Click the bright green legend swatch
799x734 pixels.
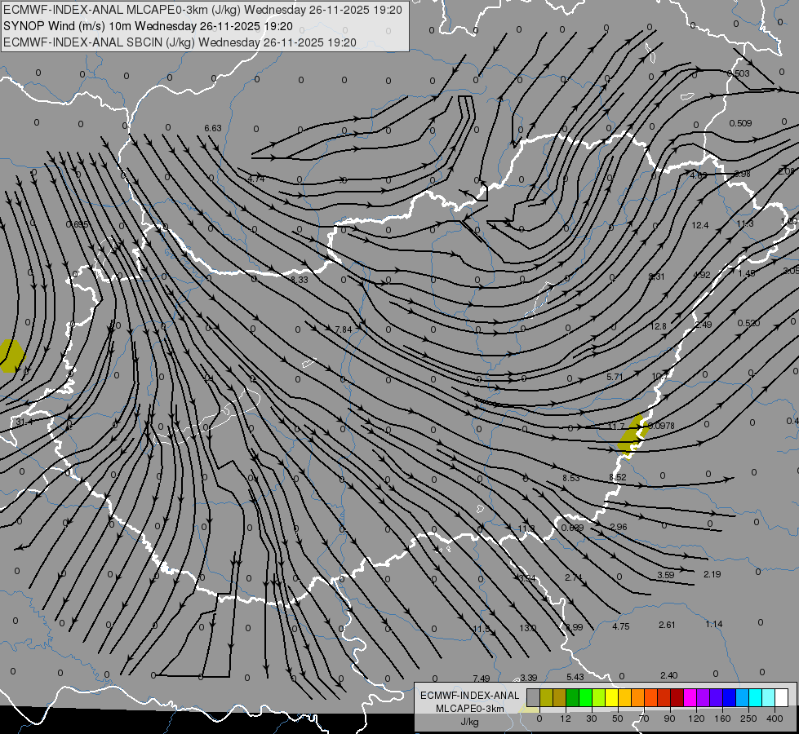tap(585, 697)
